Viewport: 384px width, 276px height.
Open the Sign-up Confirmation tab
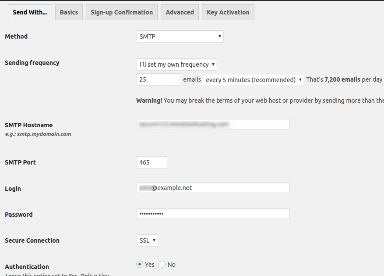coord(122,12)
